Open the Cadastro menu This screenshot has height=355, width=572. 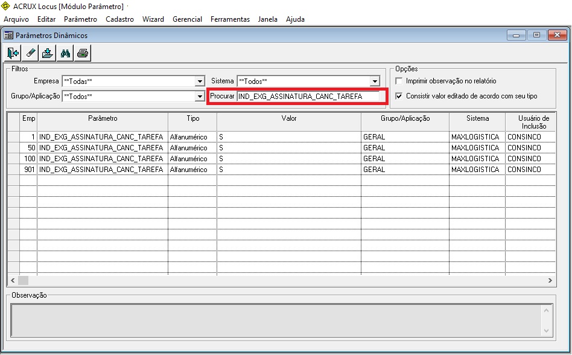[x=119, y=19]
